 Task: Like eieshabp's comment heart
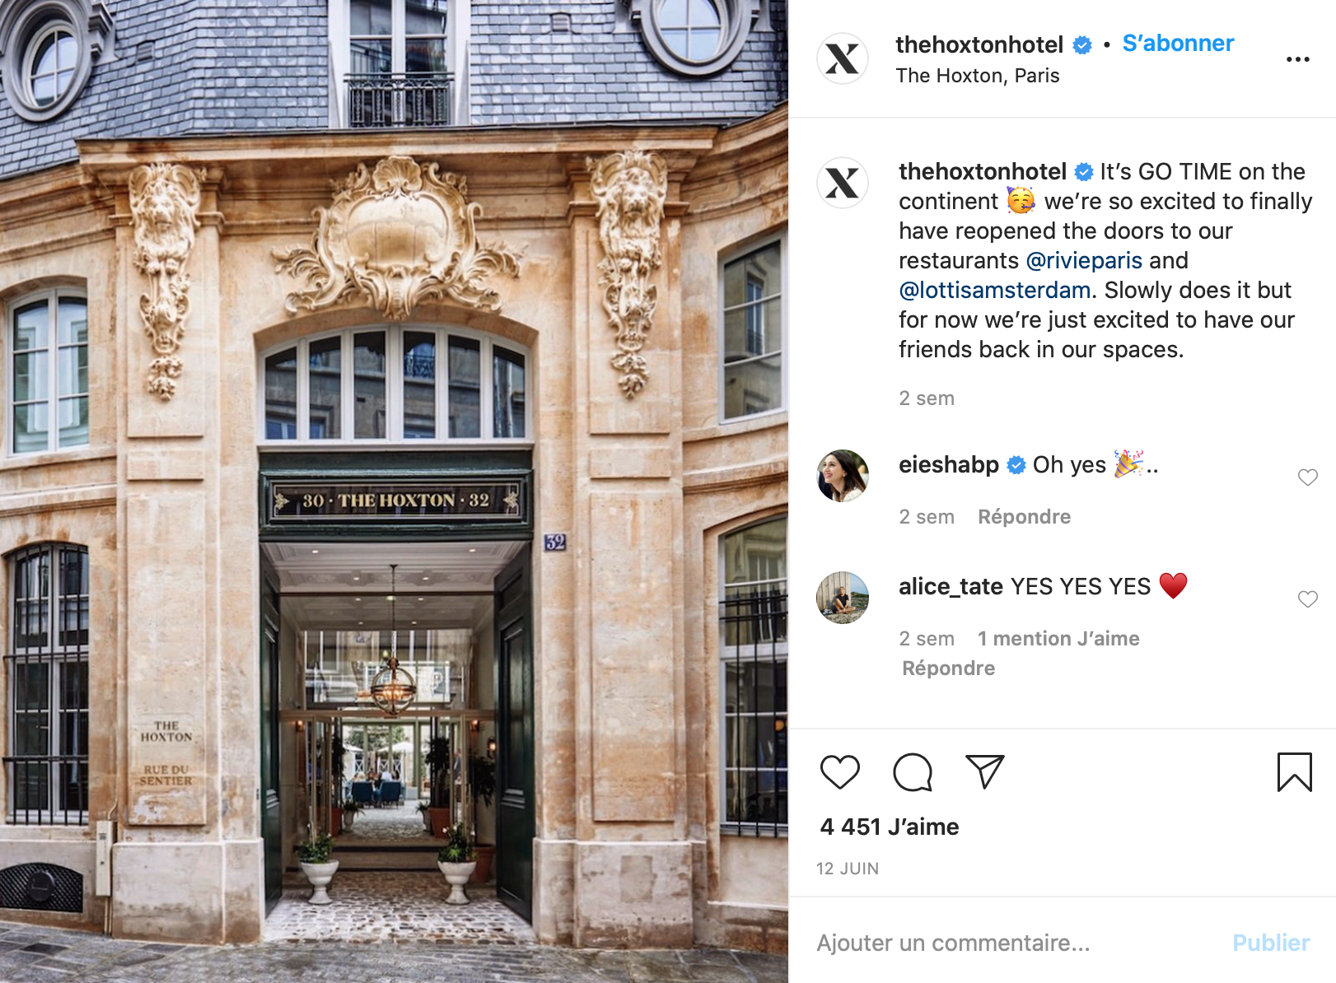pos(1308,478)
